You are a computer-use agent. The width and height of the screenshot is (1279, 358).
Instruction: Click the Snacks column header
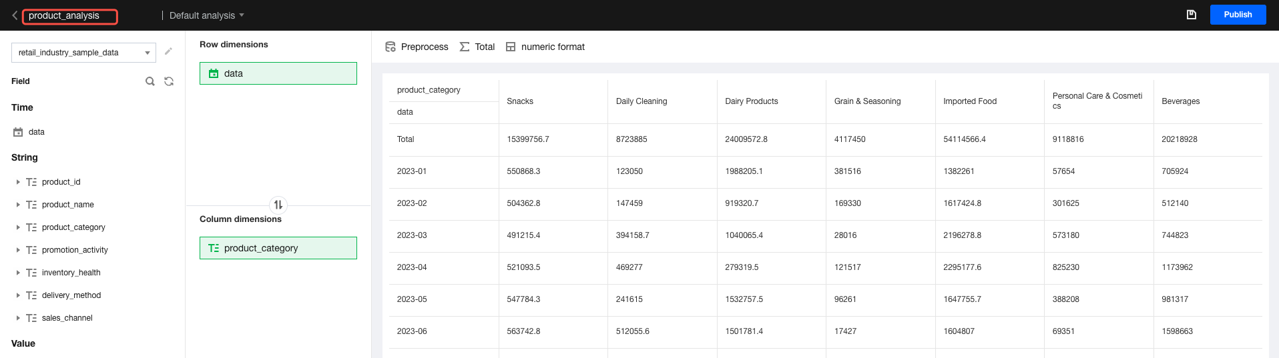click(x=520, y=101)
